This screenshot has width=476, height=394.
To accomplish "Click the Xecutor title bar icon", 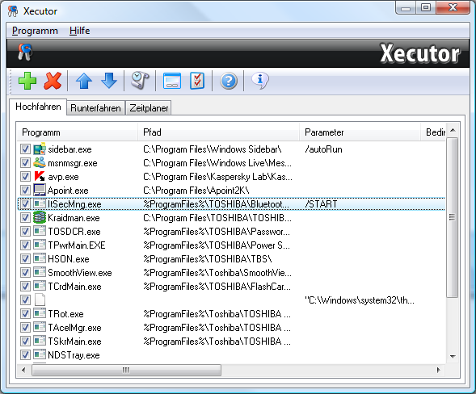I will click(x=13, y=11).
